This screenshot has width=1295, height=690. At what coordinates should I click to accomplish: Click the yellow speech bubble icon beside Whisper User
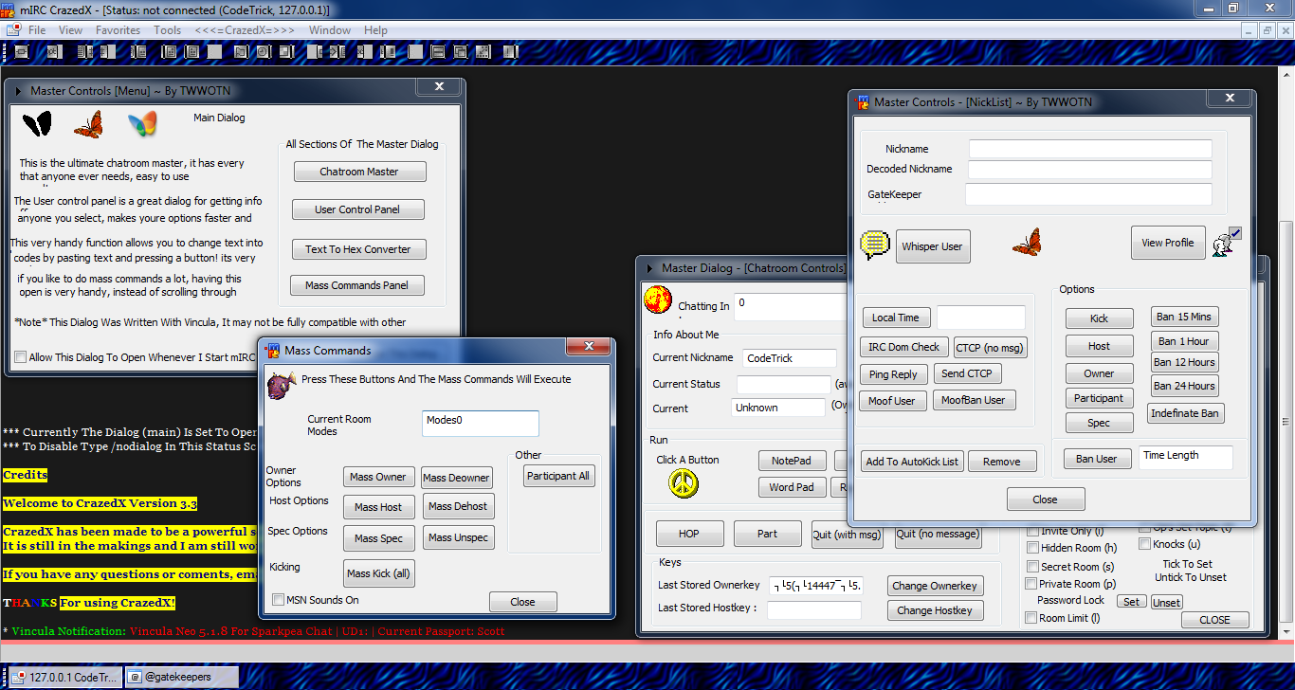pyautogui.click(x=876, y=245)
